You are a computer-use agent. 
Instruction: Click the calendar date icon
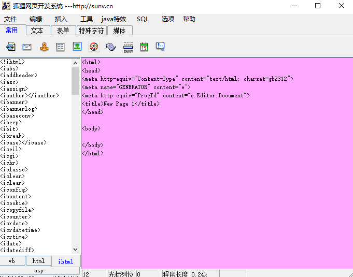(x=144, y=47)
